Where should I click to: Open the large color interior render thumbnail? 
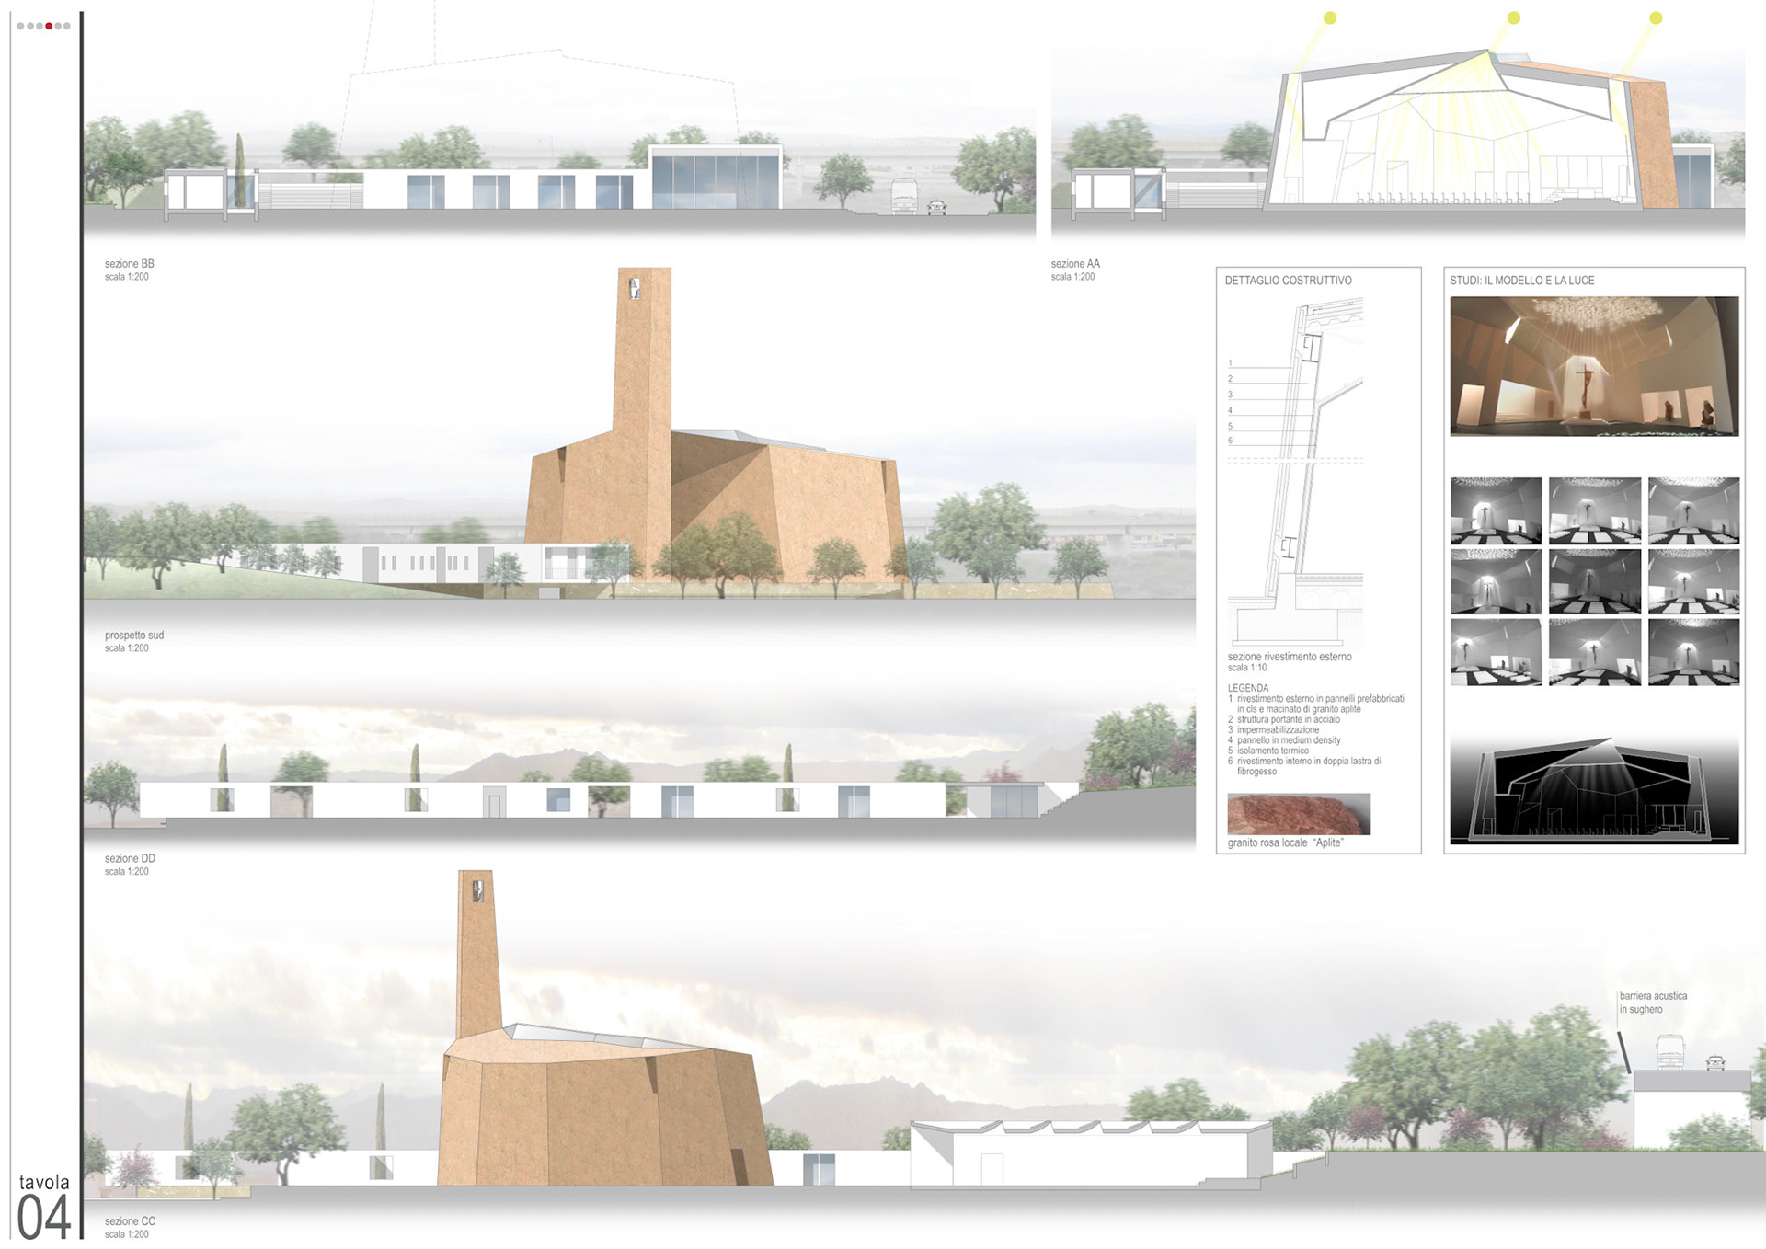point(1594,366)
